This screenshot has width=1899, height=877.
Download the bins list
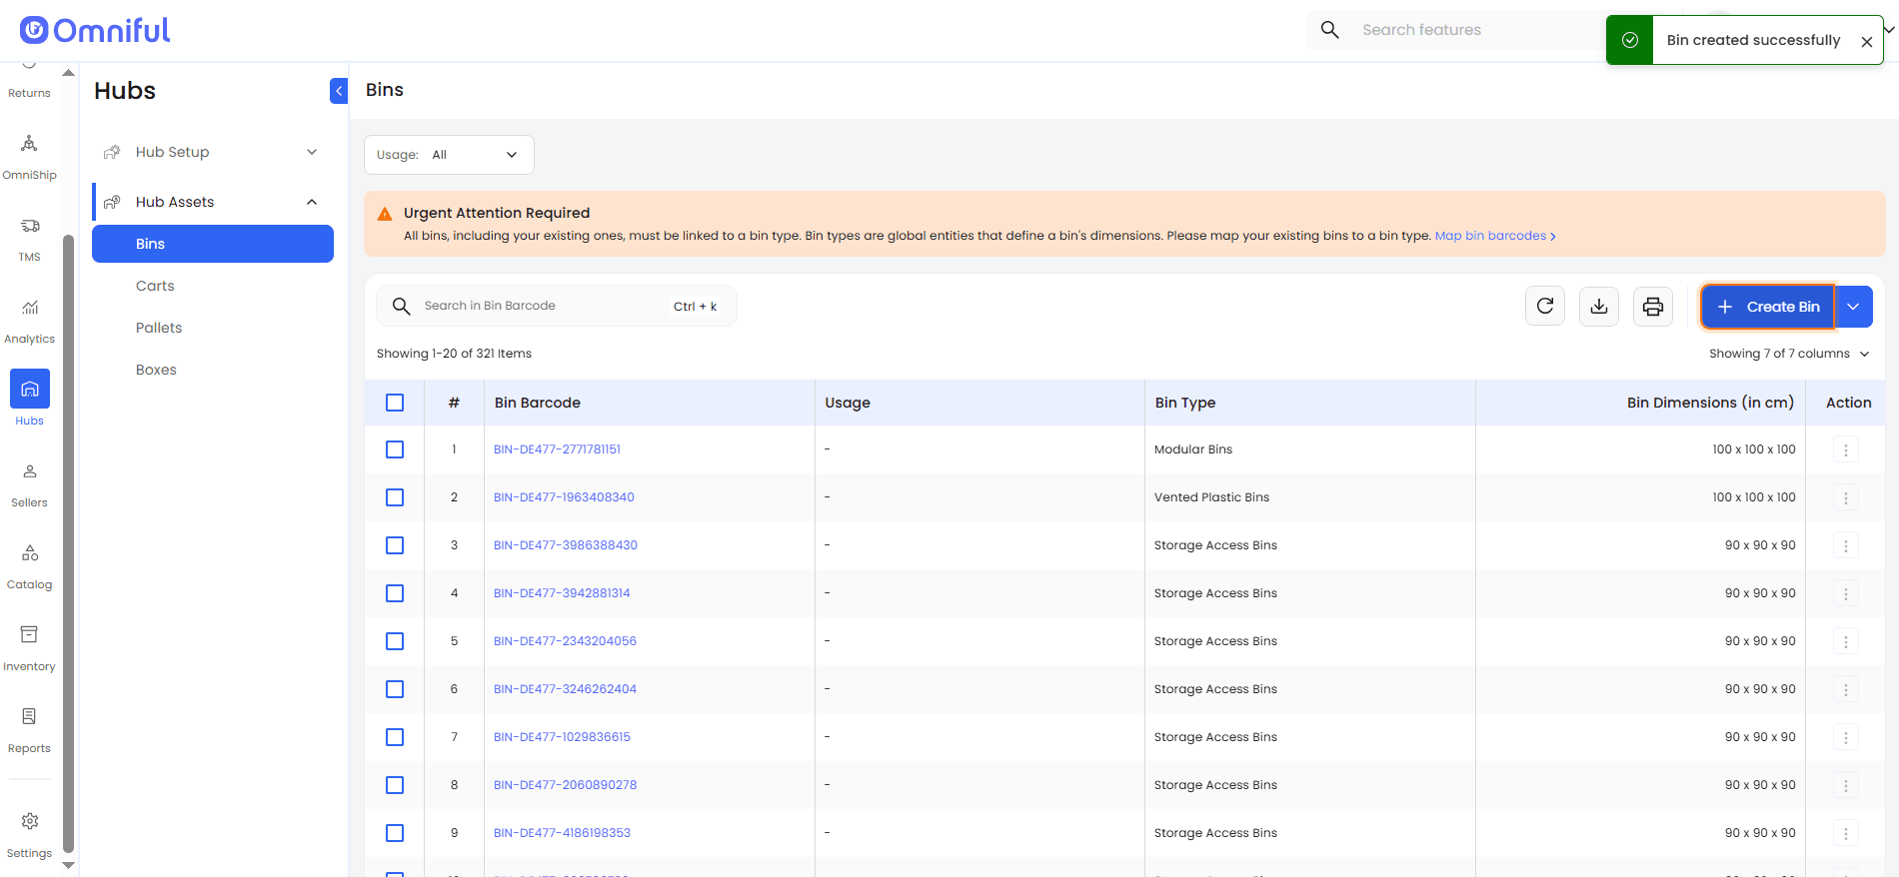[x=1599, y=306]
